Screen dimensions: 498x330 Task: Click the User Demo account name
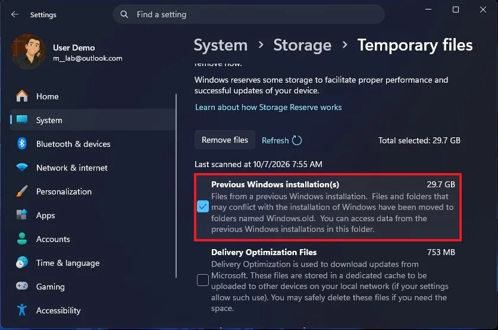[x=74, y=48]
